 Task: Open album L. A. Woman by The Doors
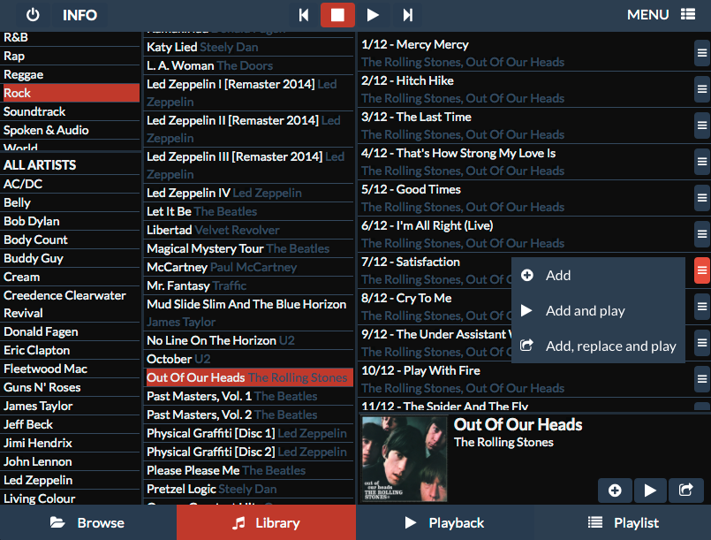pyautogui.click(x=248, y=65)
